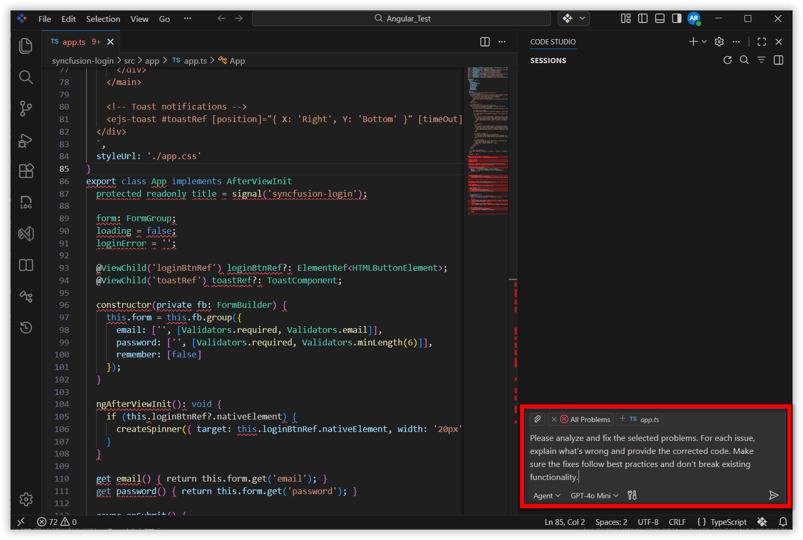Click the send message arrow icon
The width and height of the screenshot is (803, 540).
(x=774, y=495)
